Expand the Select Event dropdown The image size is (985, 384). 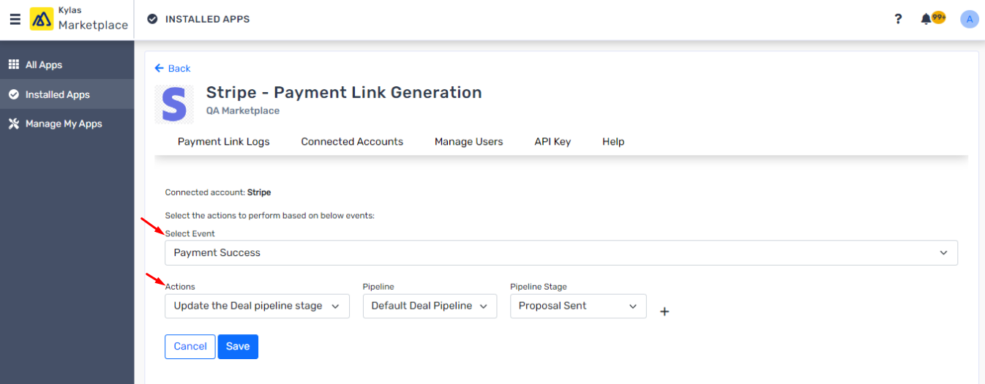561,252
